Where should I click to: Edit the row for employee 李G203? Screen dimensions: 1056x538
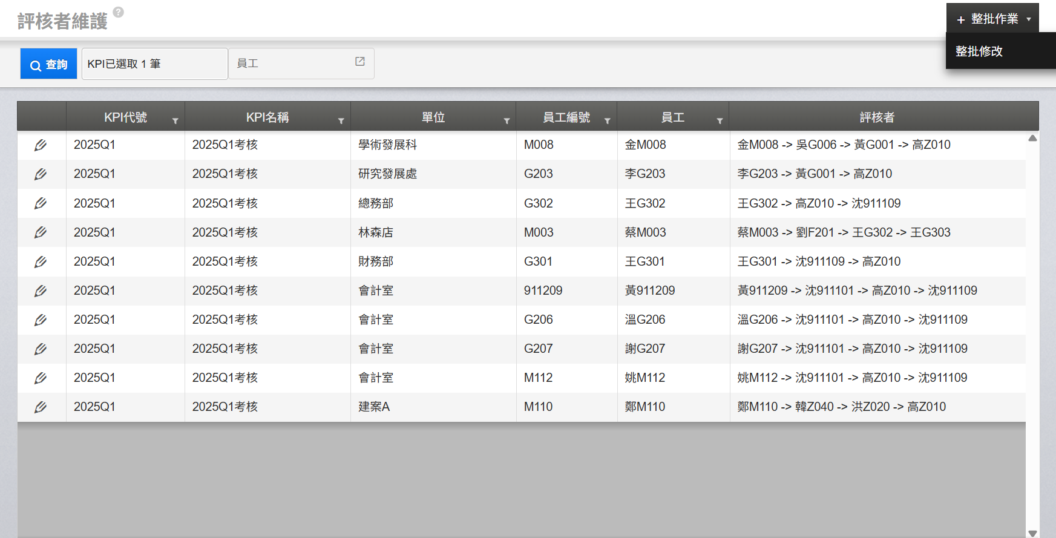tap(41, 174)
